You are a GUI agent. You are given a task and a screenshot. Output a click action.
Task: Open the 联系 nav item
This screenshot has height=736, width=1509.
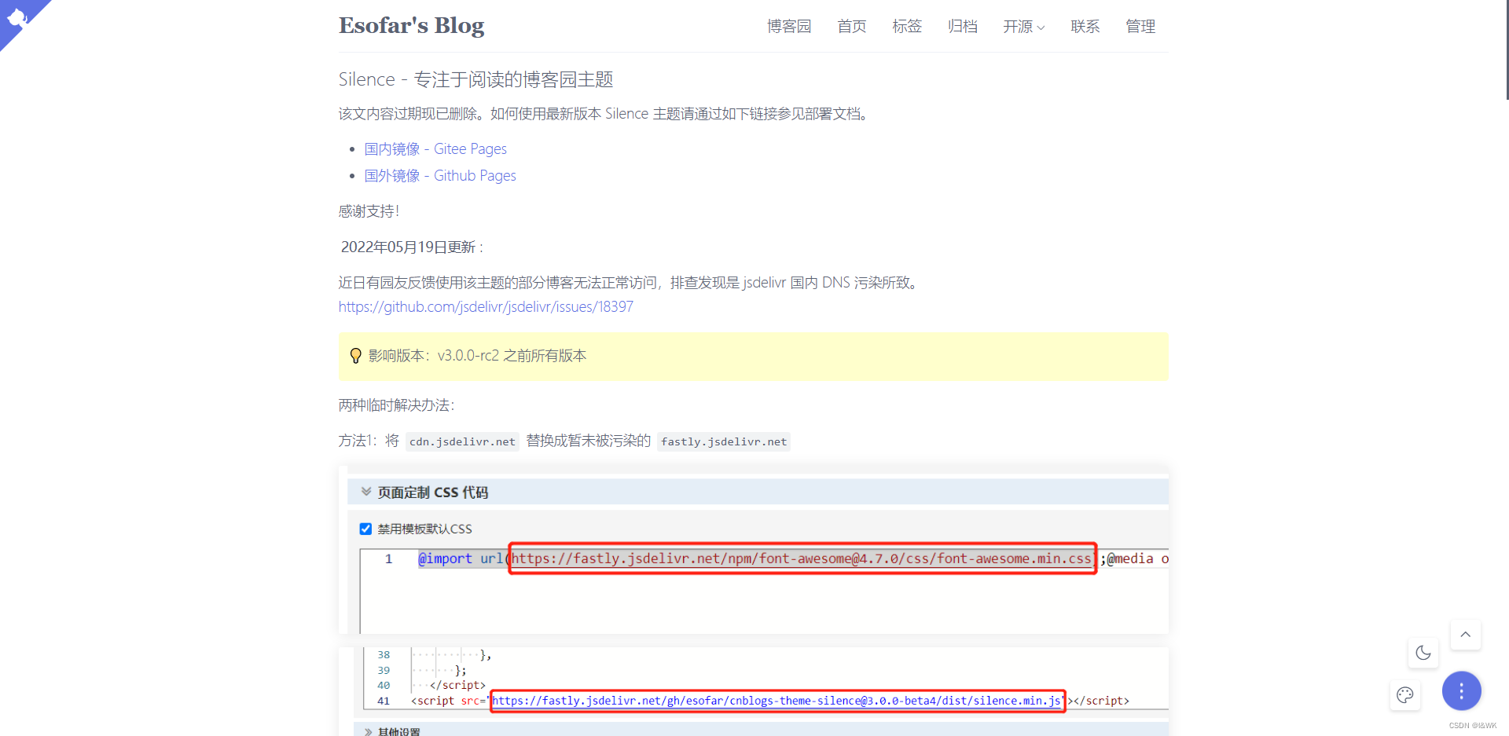(x=1085, y=27)
